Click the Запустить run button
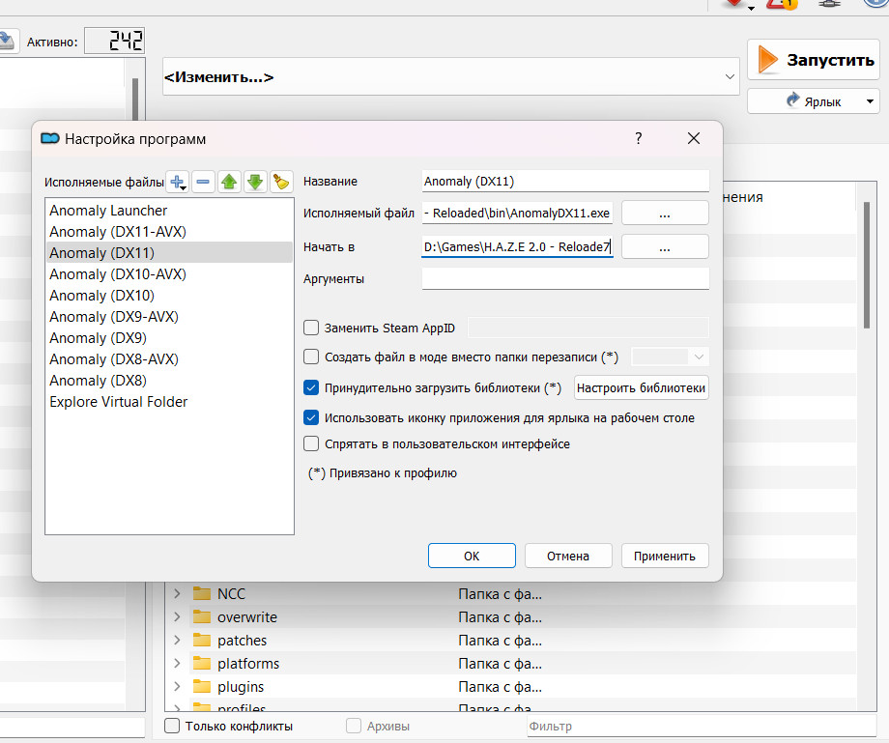889x743 pixels. tap(813, 60)
